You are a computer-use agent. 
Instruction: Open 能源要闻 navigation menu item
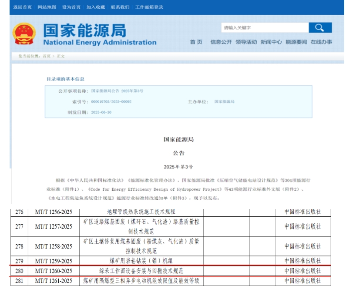(296, 42)
